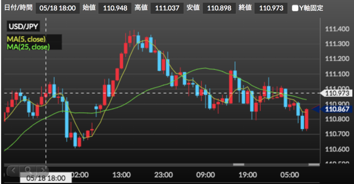The image size is (354, 184).
Task: Click the 111.100 price axis label
Action: [337, 74]
